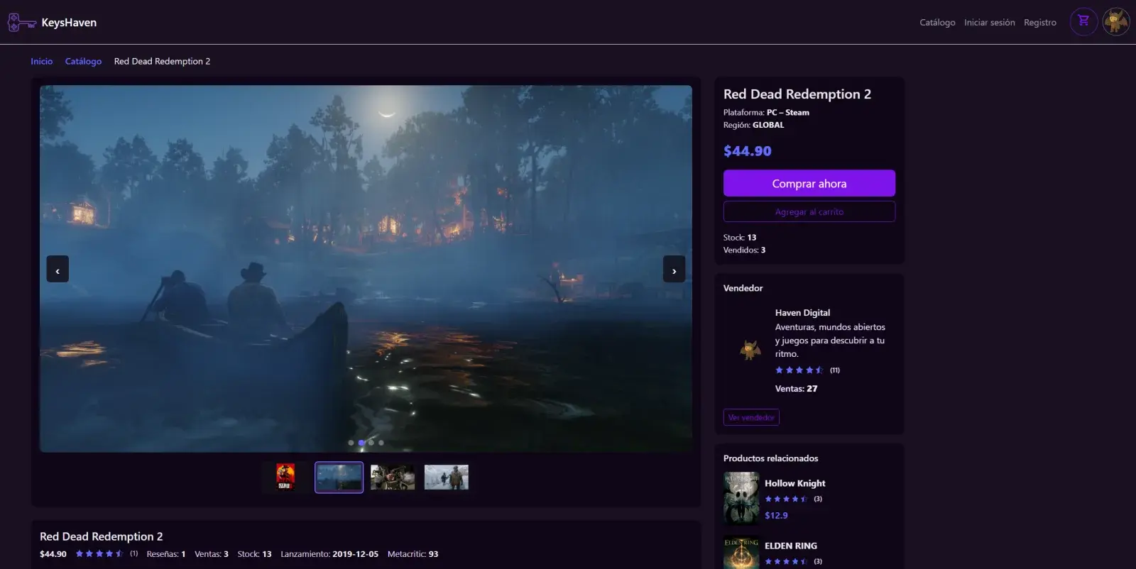
Task: Open the user avatar menu
Action: (1116, 21)
